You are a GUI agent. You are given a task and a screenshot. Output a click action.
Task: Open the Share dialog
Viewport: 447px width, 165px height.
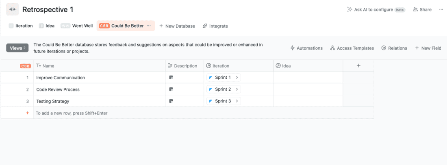422,9
